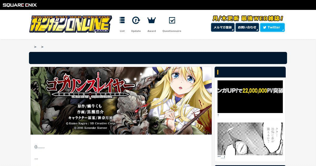Select the Award menu label
The image size is (316, 166).
(x=152, y=31)
